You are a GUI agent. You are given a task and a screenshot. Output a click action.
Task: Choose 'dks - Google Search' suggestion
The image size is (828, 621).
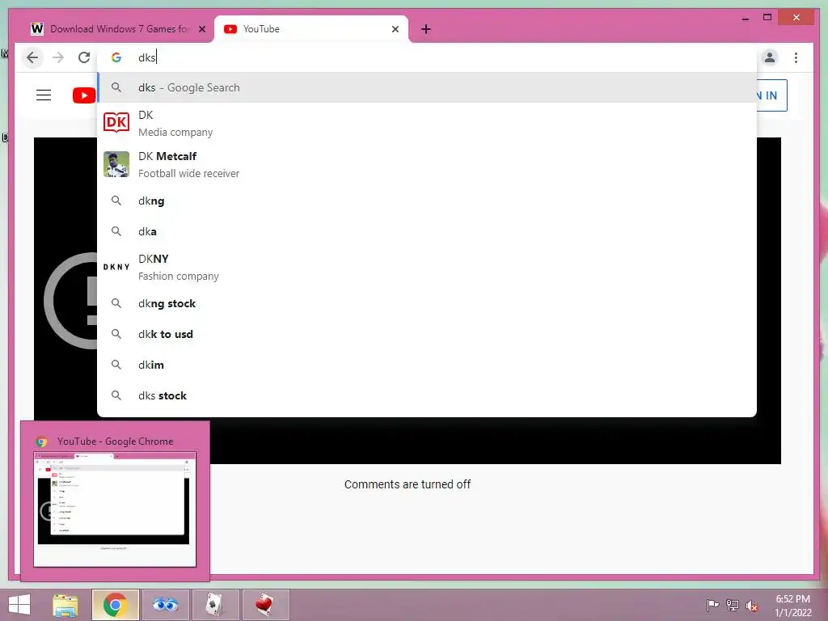pyautogui.click(x=427, y=87)
